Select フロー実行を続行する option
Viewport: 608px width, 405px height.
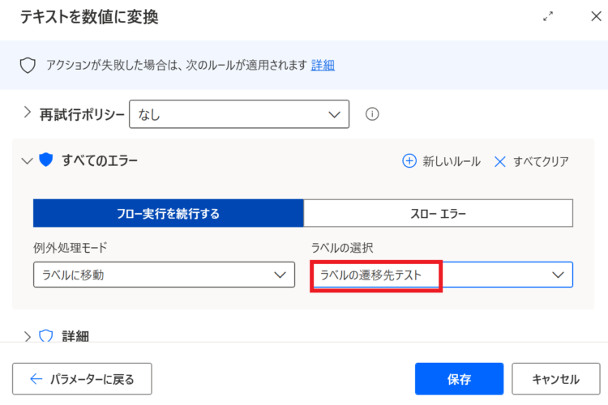tap(169, 213)
